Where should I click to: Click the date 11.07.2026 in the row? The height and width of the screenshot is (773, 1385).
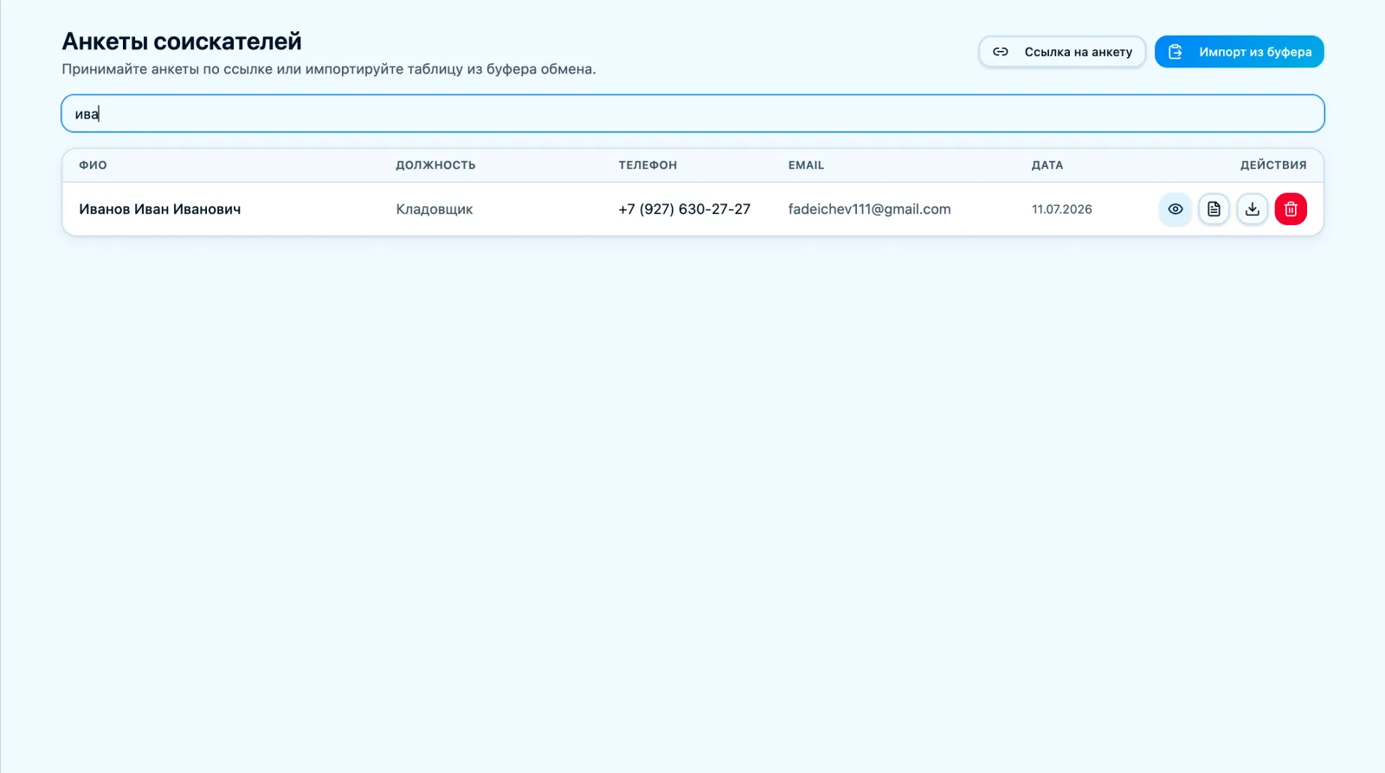coord(1062,209)
